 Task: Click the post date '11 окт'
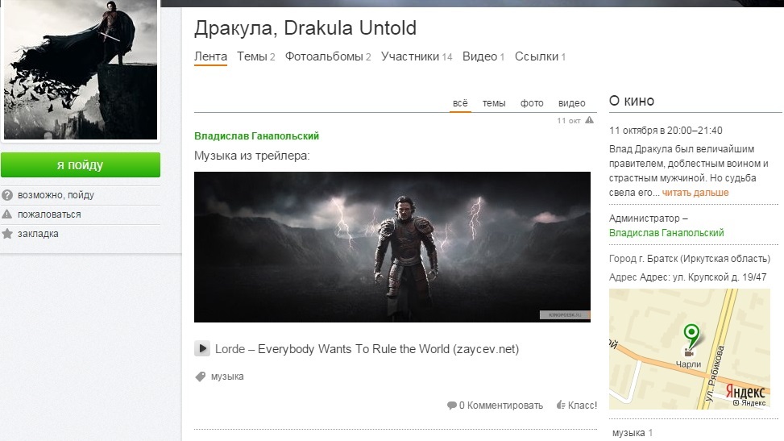pos(569,121)
